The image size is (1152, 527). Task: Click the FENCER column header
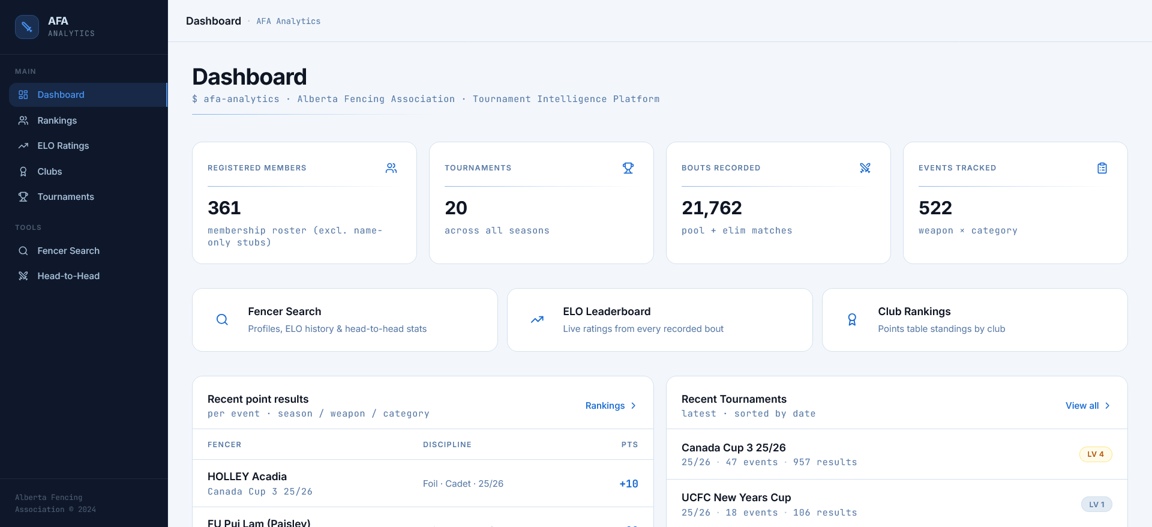(x=224, y=445)
